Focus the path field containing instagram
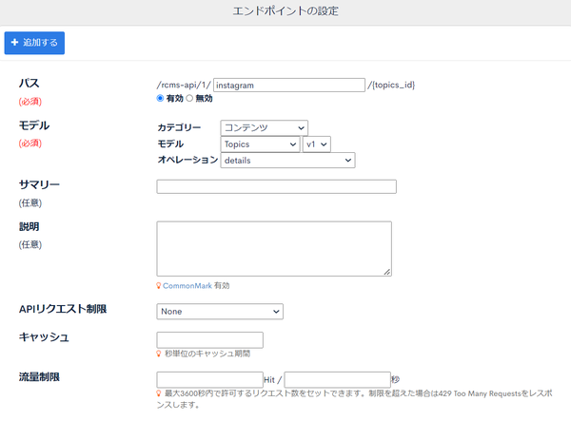Viewport: 571px width, 421px height. click(289, 86)
